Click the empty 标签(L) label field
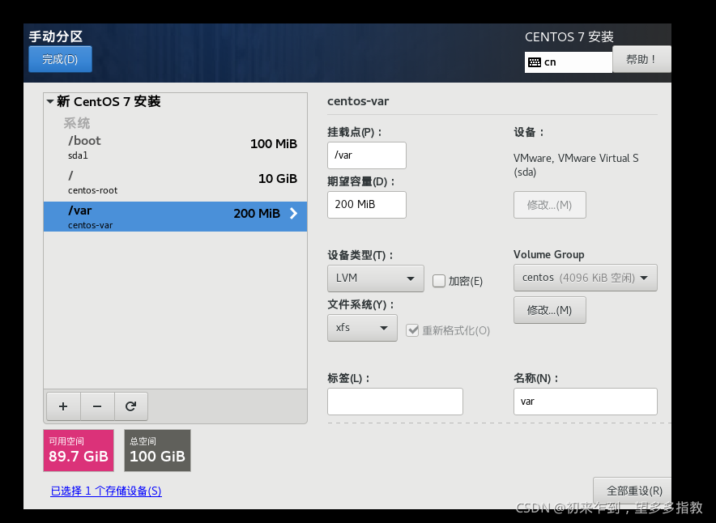 pyautogui.click(x=395, y=402)
